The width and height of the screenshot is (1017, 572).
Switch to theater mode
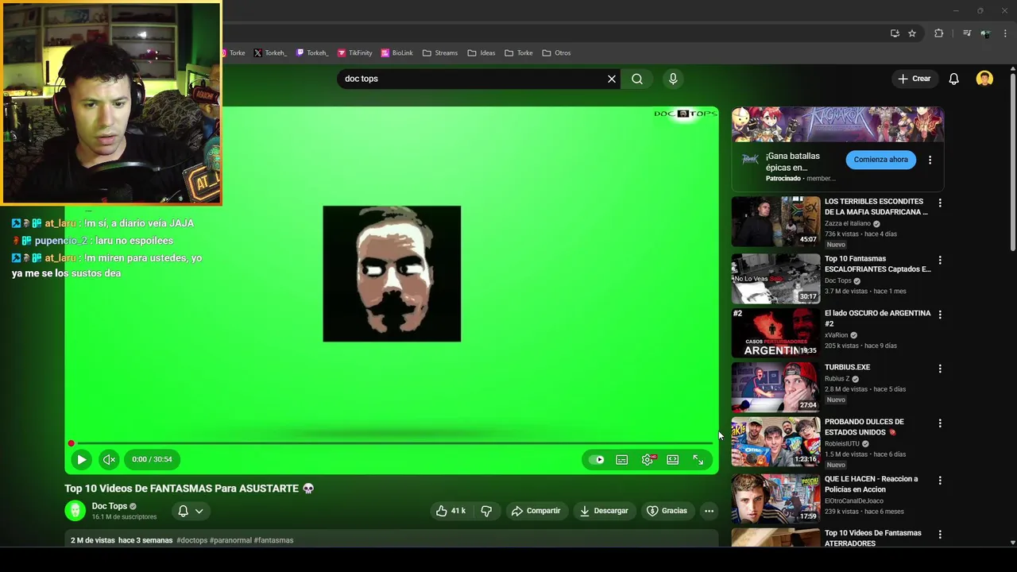pos(673,459)
